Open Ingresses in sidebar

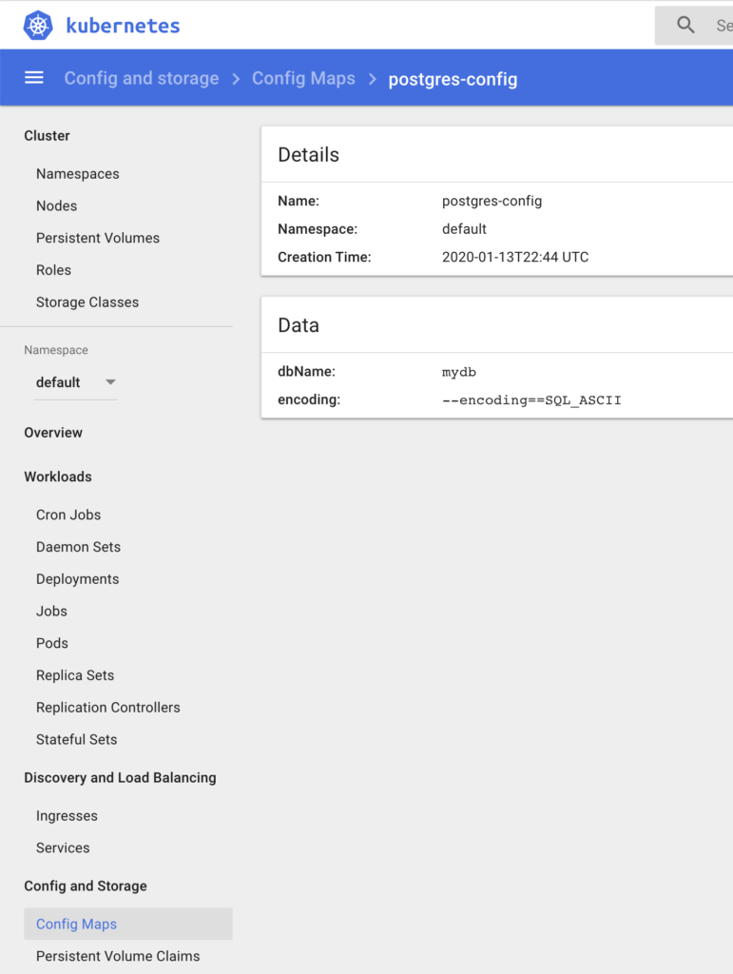tap(68, 815)
